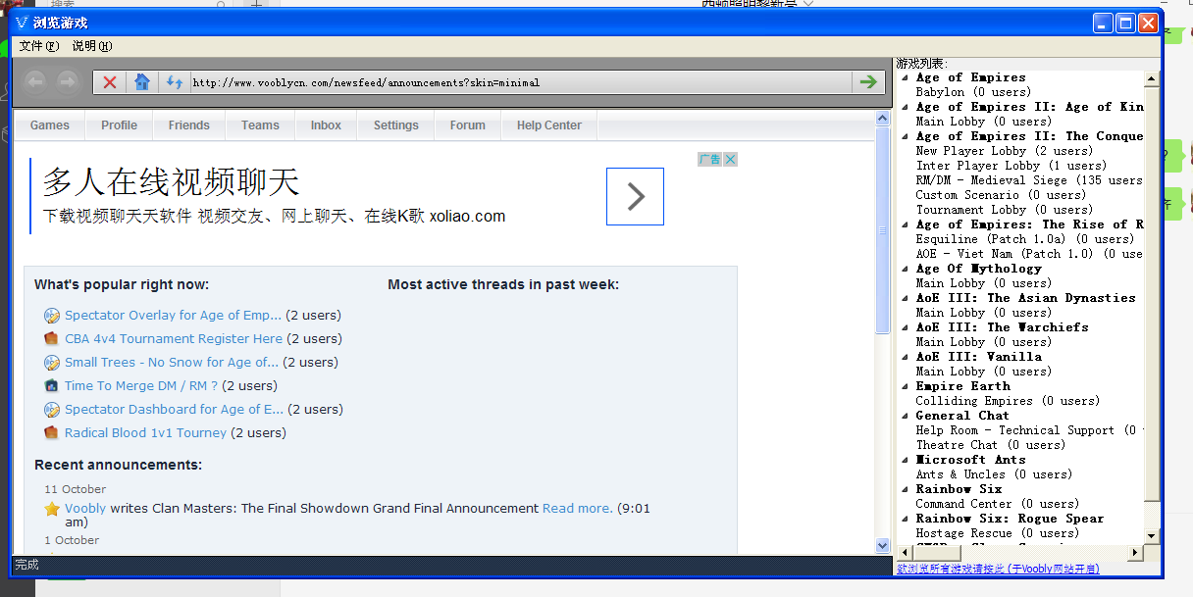Click the red X stop loading icon
Screen dimensions: 1193x597
[110, 81]
